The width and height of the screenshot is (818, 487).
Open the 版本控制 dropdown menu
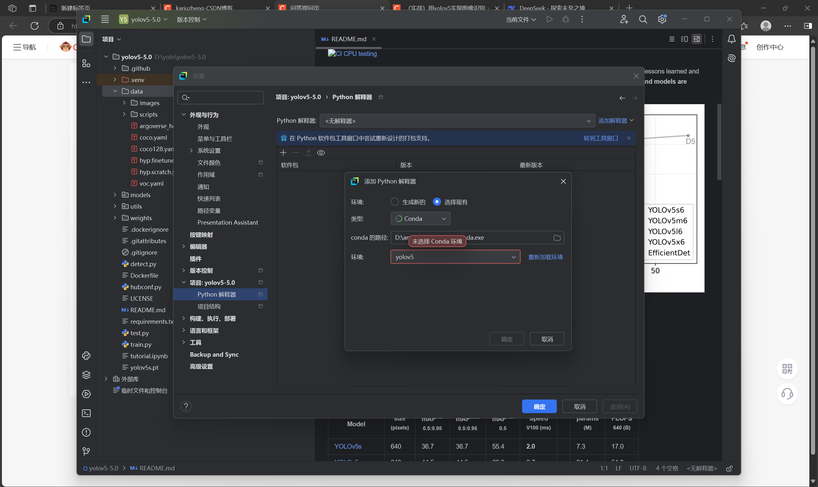(x=192, y=19)
